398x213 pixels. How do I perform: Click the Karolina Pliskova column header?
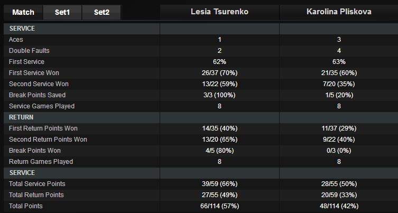pos(339,11)
